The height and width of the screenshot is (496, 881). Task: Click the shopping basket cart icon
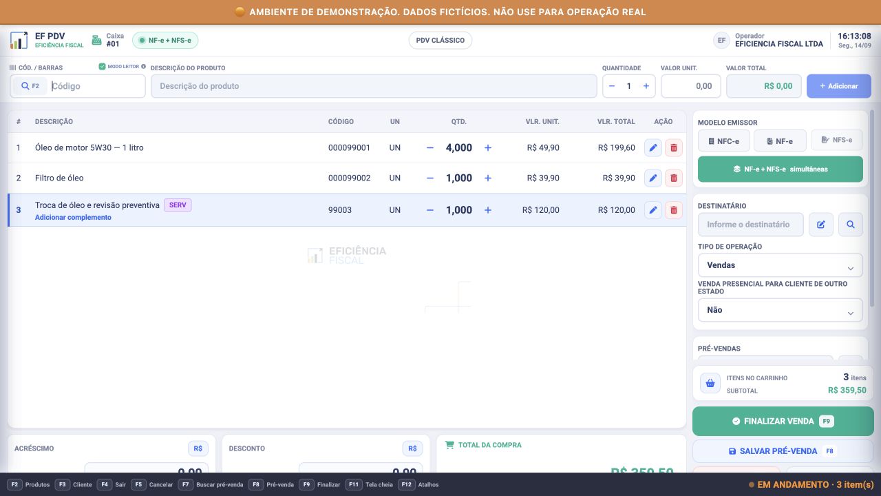tap(710, 384)
